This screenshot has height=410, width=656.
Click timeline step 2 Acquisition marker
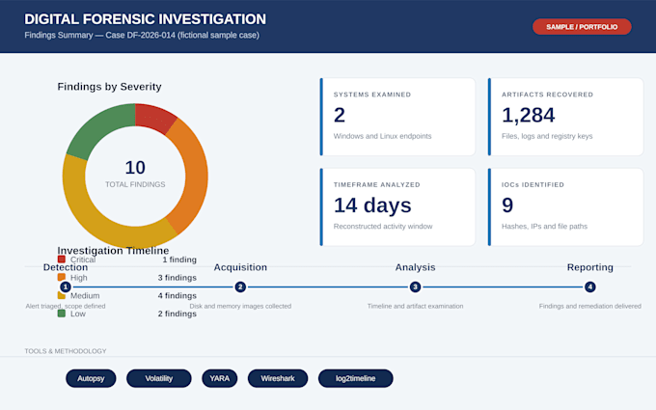tap(240, 287)
